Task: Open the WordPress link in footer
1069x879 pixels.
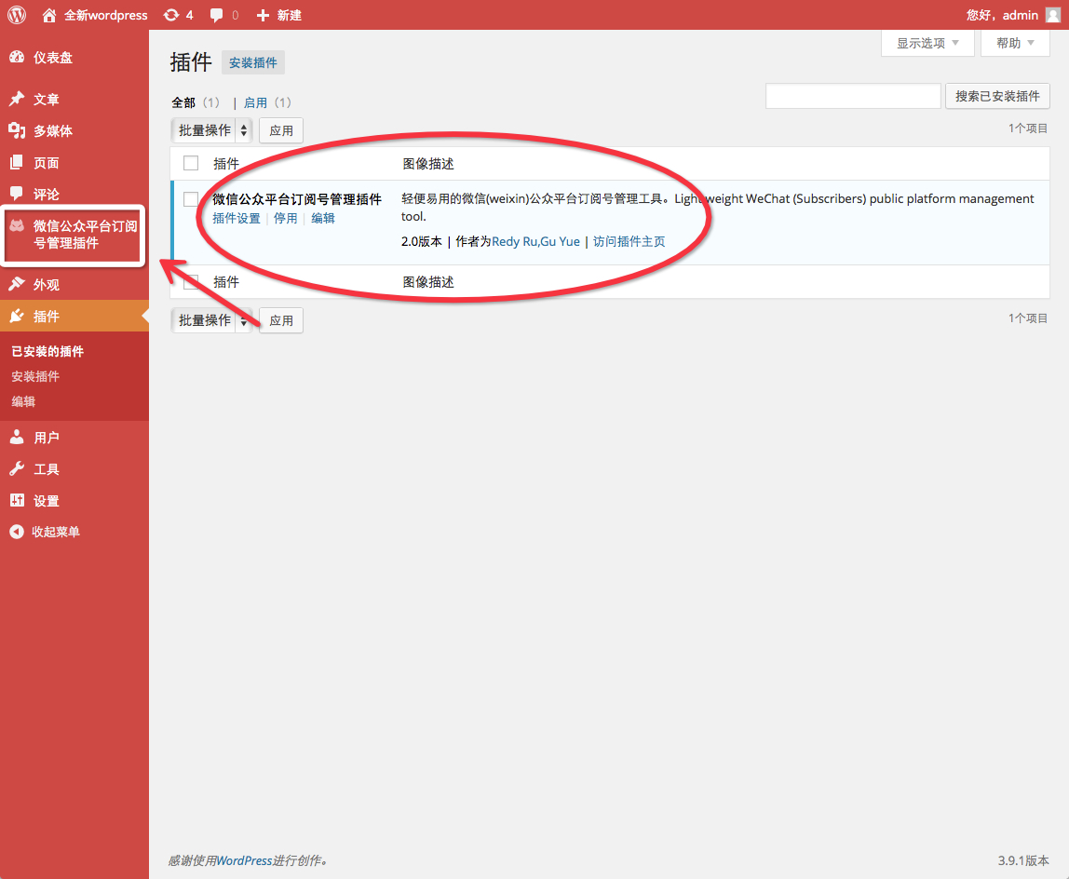Action: tap(244, 860)
